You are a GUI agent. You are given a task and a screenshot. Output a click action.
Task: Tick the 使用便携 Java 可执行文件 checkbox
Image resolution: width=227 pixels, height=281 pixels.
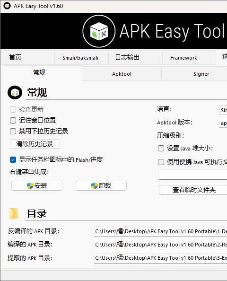[x=161, y=162]
